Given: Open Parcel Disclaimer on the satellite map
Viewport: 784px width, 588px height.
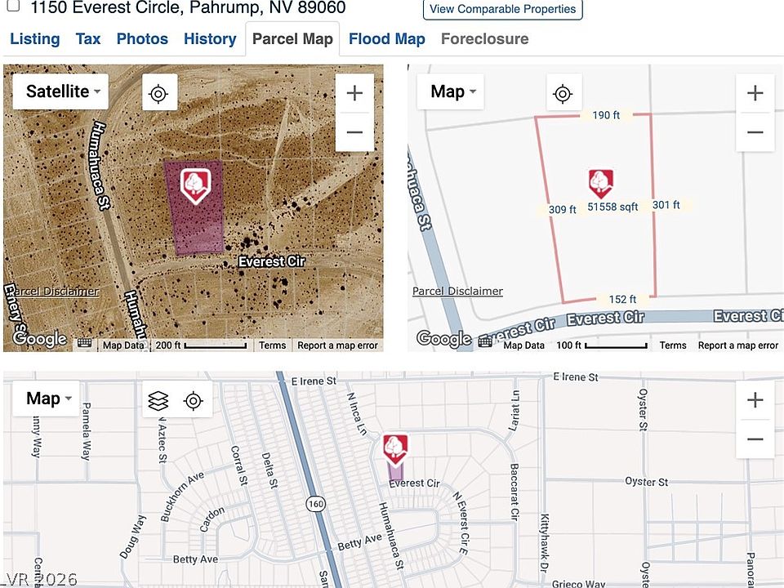Looking at the screenshot, I should (55, 291).
